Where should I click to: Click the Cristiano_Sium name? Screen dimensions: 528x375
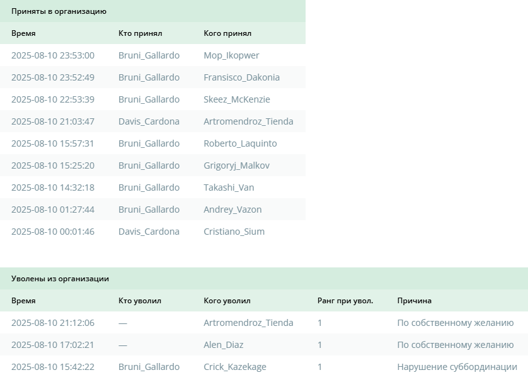click(x=234, y=232)
